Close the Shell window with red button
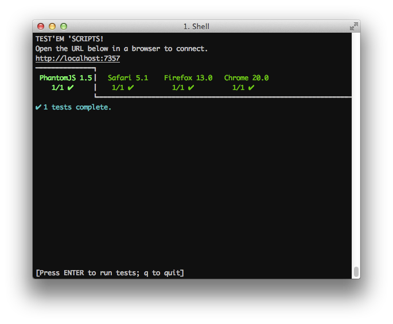393x324 pixels. point(41,26)
